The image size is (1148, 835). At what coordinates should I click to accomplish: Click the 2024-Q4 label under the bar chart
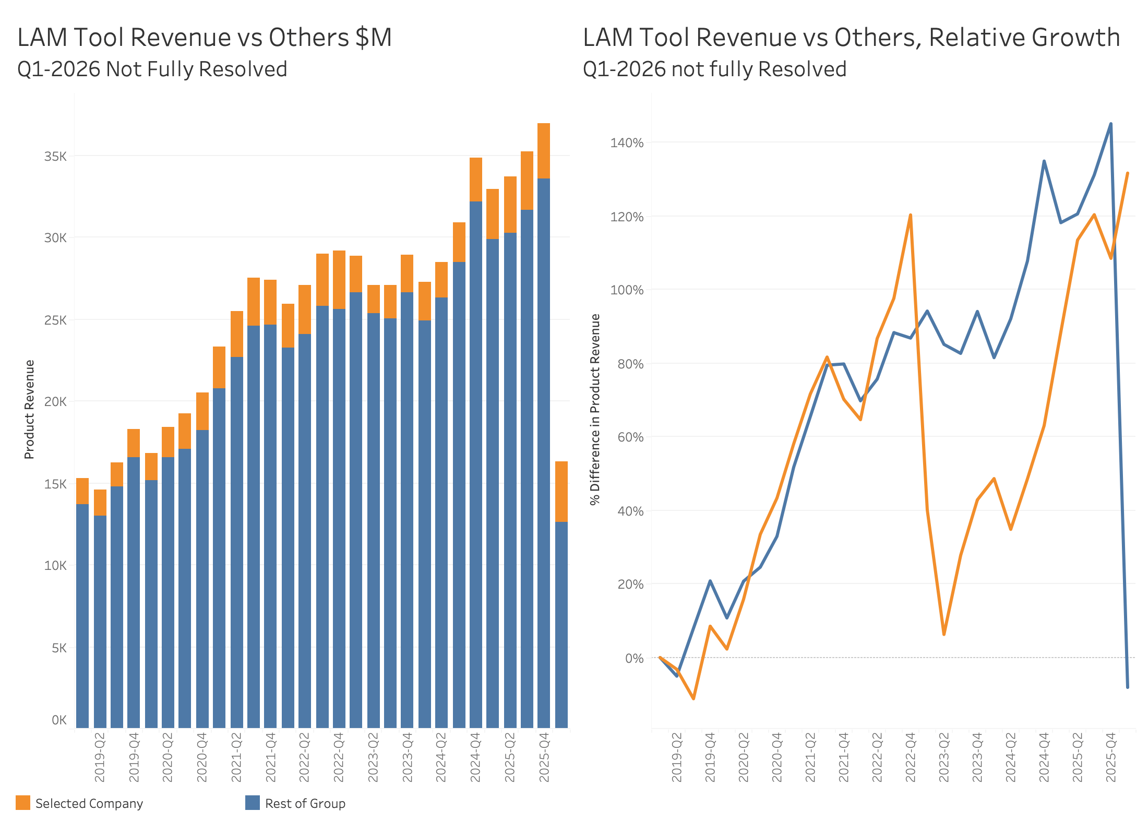pos(475,757)
